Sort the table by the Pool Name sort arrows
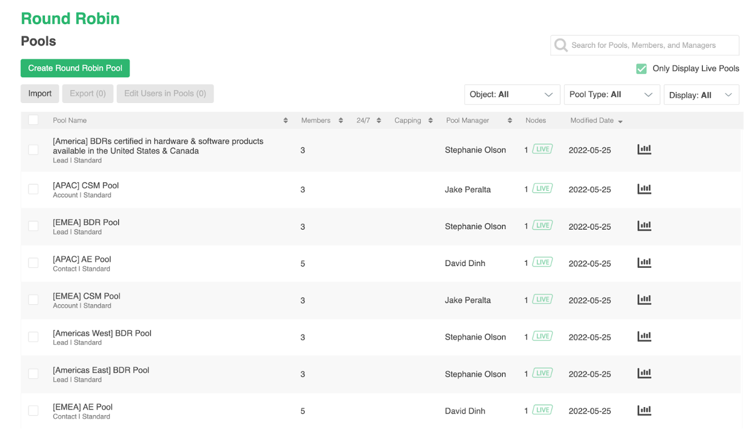This screenshot has width=756, height=429. [x=285, y=121]
